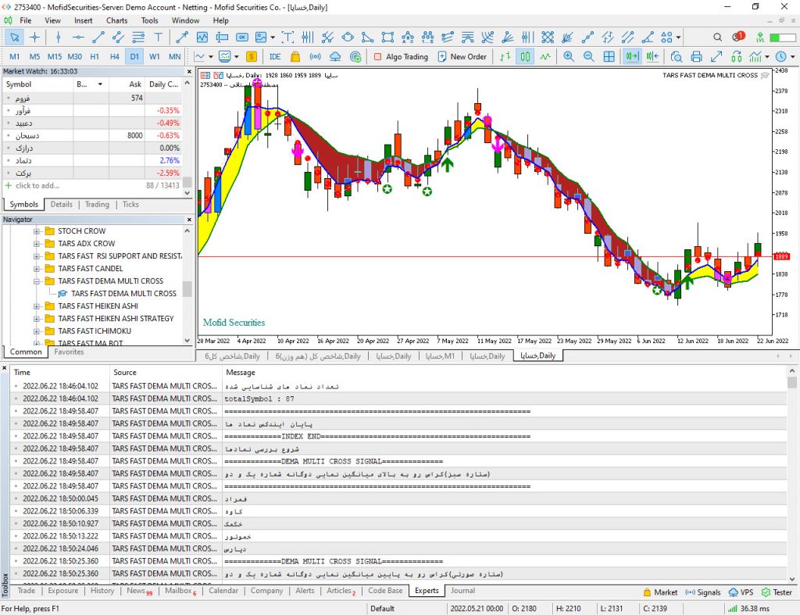The width and height of the screenshot is (800, 615).
Task: Open the Tester button at bottom right
Action: coord(777,592)
